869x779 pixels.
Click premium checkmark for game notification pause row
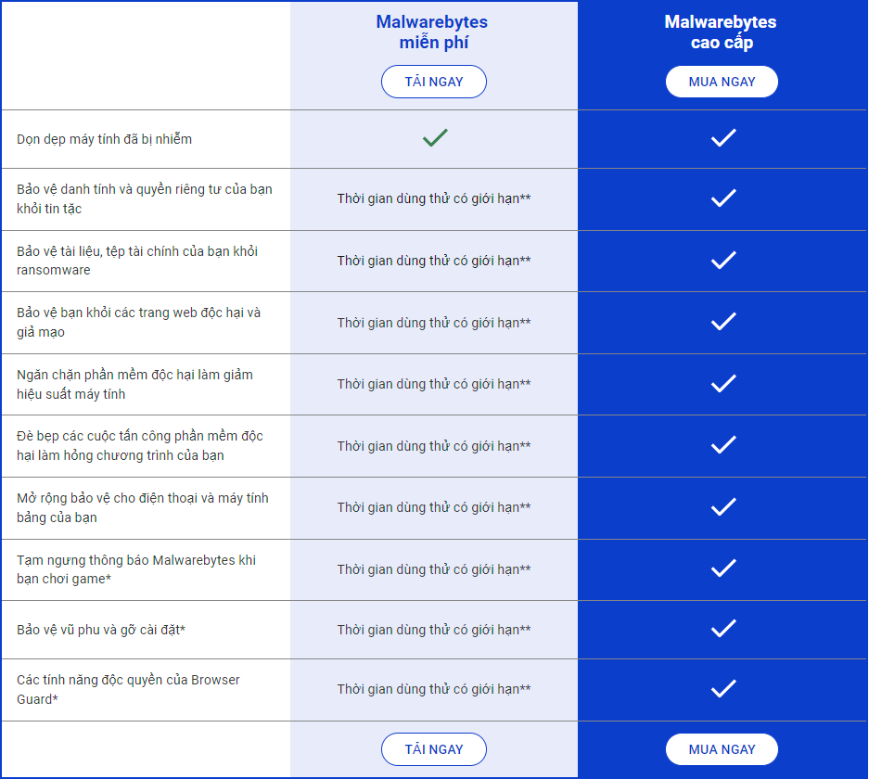[x=723, y=568]
